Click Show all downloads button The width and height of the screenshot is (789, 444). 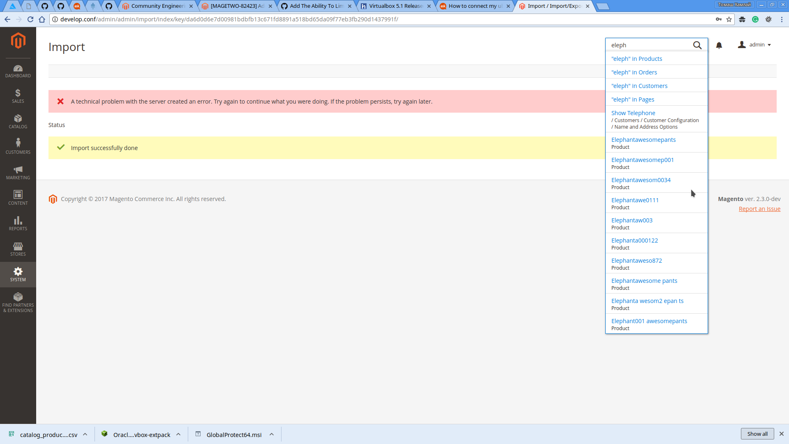(757, 434)
